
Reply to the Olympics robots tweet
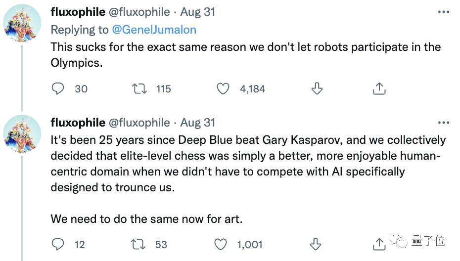coord(58,88)
